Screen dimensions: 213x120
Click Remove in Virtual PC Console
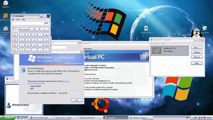(197, 57)
